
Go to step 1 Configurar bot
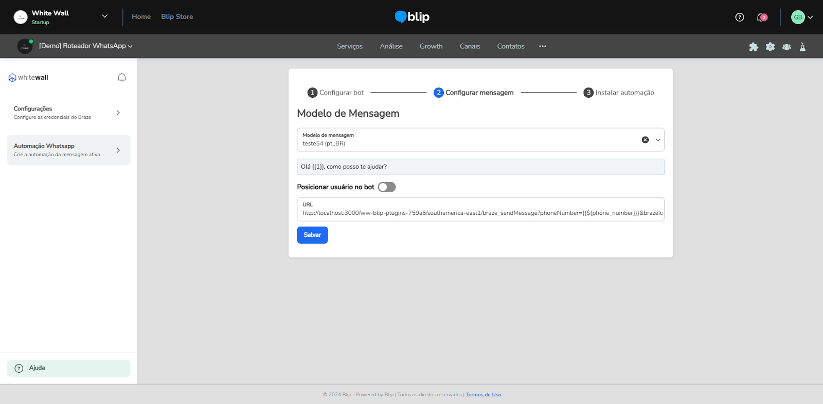[335, 93]
